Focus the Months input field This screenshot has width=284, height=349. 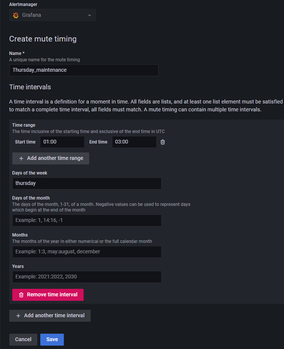click(87, 252)
